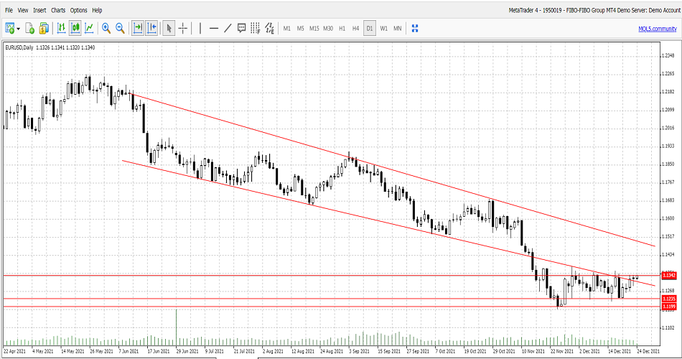The width and height of the screenshot is (682, 359).
Task: Zoom out on the chart
Action: 120,28
